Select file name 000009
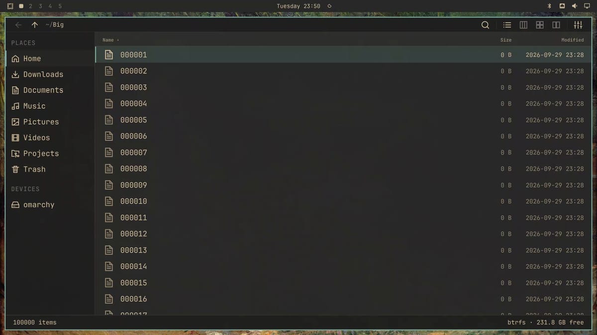 coord(134,185)
